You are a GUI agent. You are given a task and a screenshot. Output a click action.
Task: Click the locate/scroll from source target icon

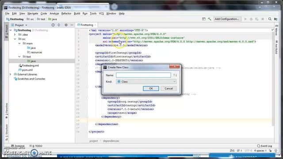click(53, 25)
